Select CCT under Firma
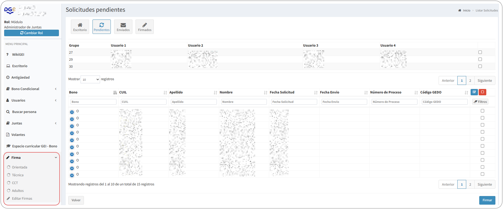Screen dimensions: 503x210 coord(15,183)
